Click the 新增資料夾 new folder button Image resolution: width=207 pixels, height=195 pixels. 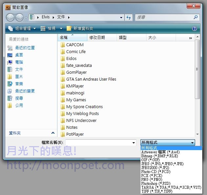pyautogui.click(x=80, y=29)
